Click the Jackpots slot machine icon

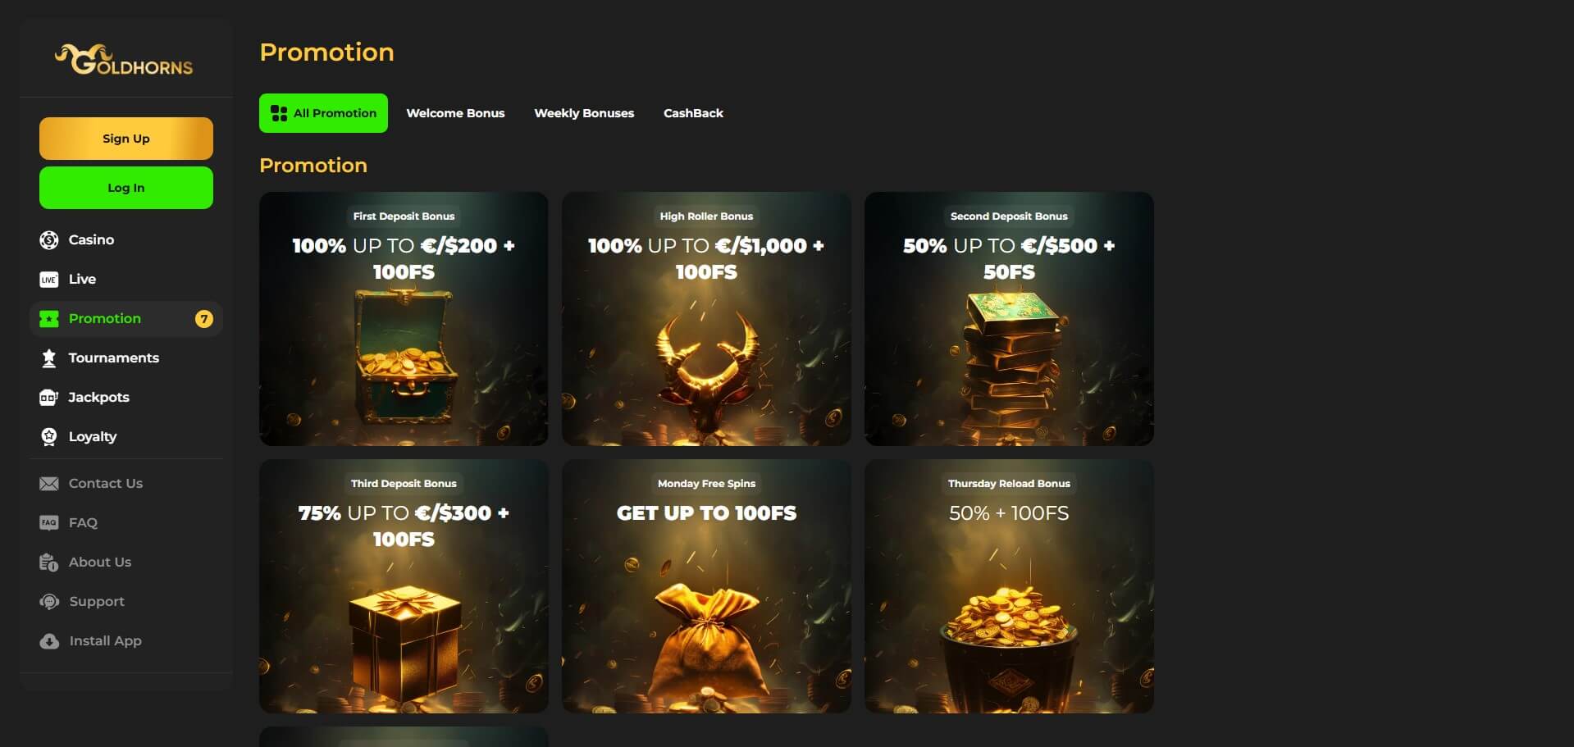click(49, 398)
